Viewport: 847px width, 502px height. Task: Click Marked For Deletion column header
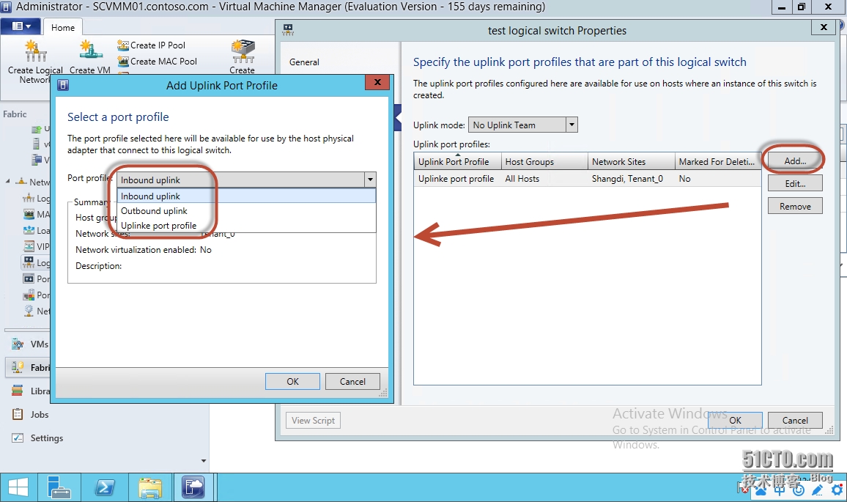718,161
